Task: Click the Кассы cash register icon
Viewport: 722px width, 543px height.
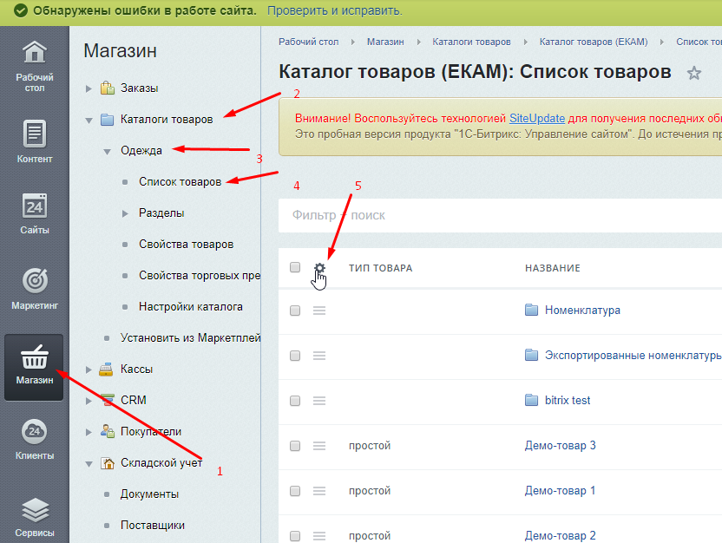Action: (x=107, y=369)
